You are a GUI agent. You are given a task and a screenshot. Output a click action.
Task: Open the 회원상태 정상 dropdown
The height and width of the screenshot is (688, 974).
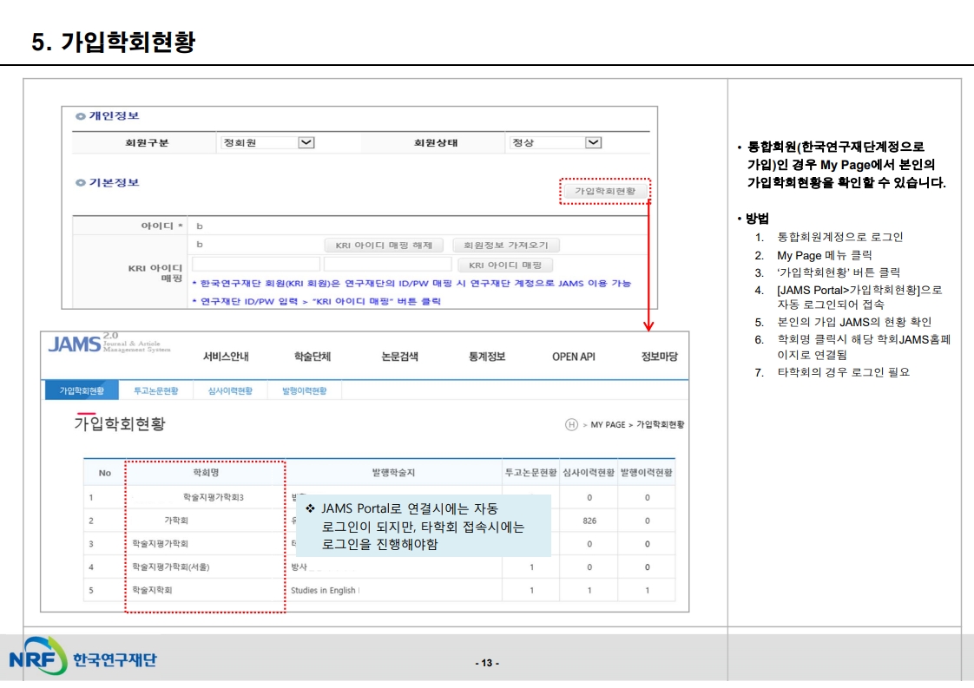tap(556, 143)
